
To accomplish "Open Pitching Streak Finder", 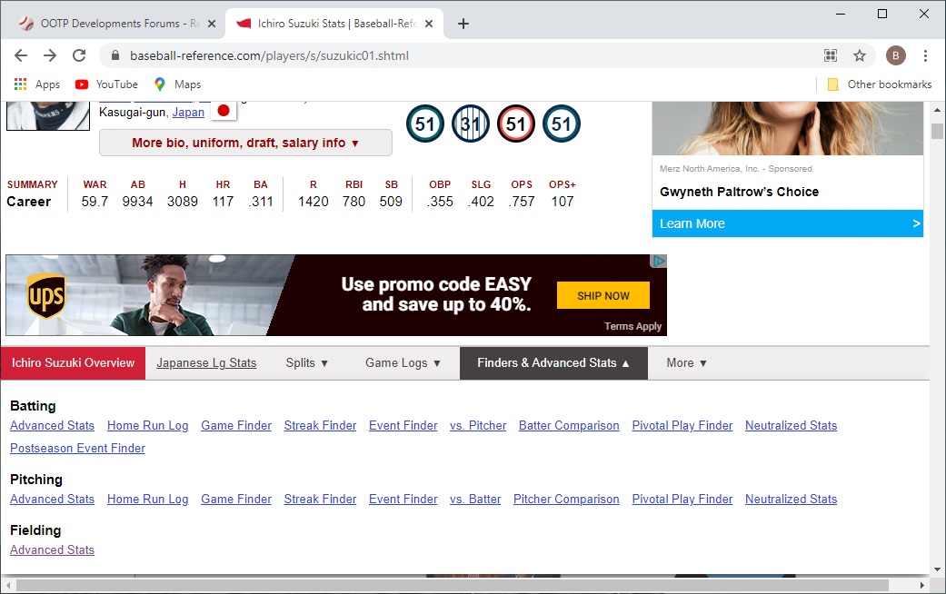I will coord(321,500).
